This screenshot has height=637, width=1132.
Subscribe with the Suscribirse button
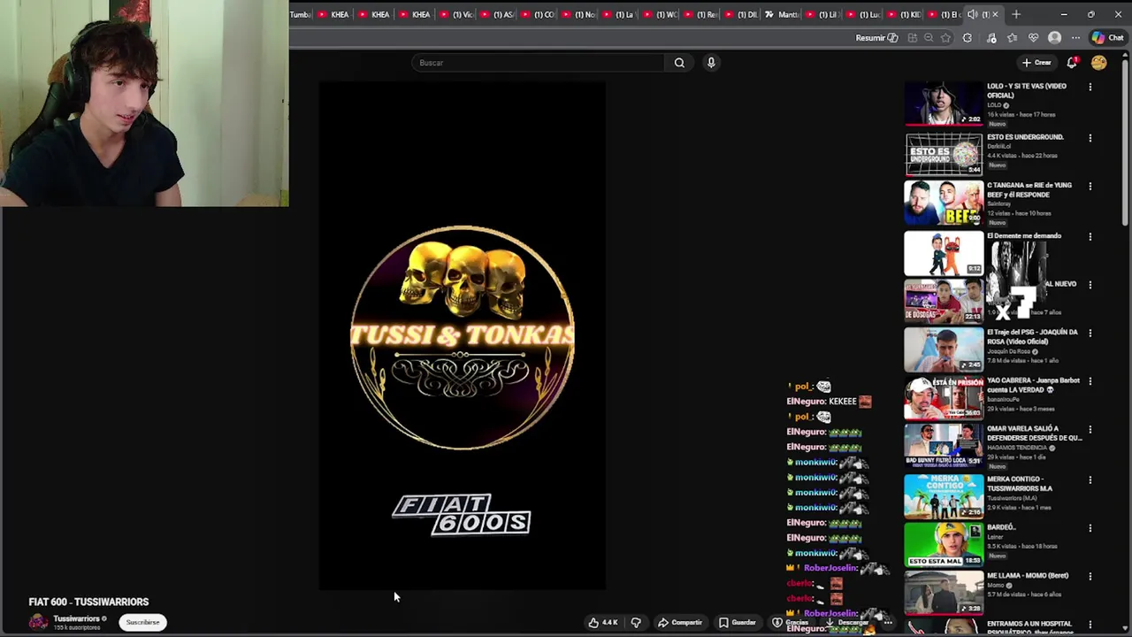(x=142, y=622)
